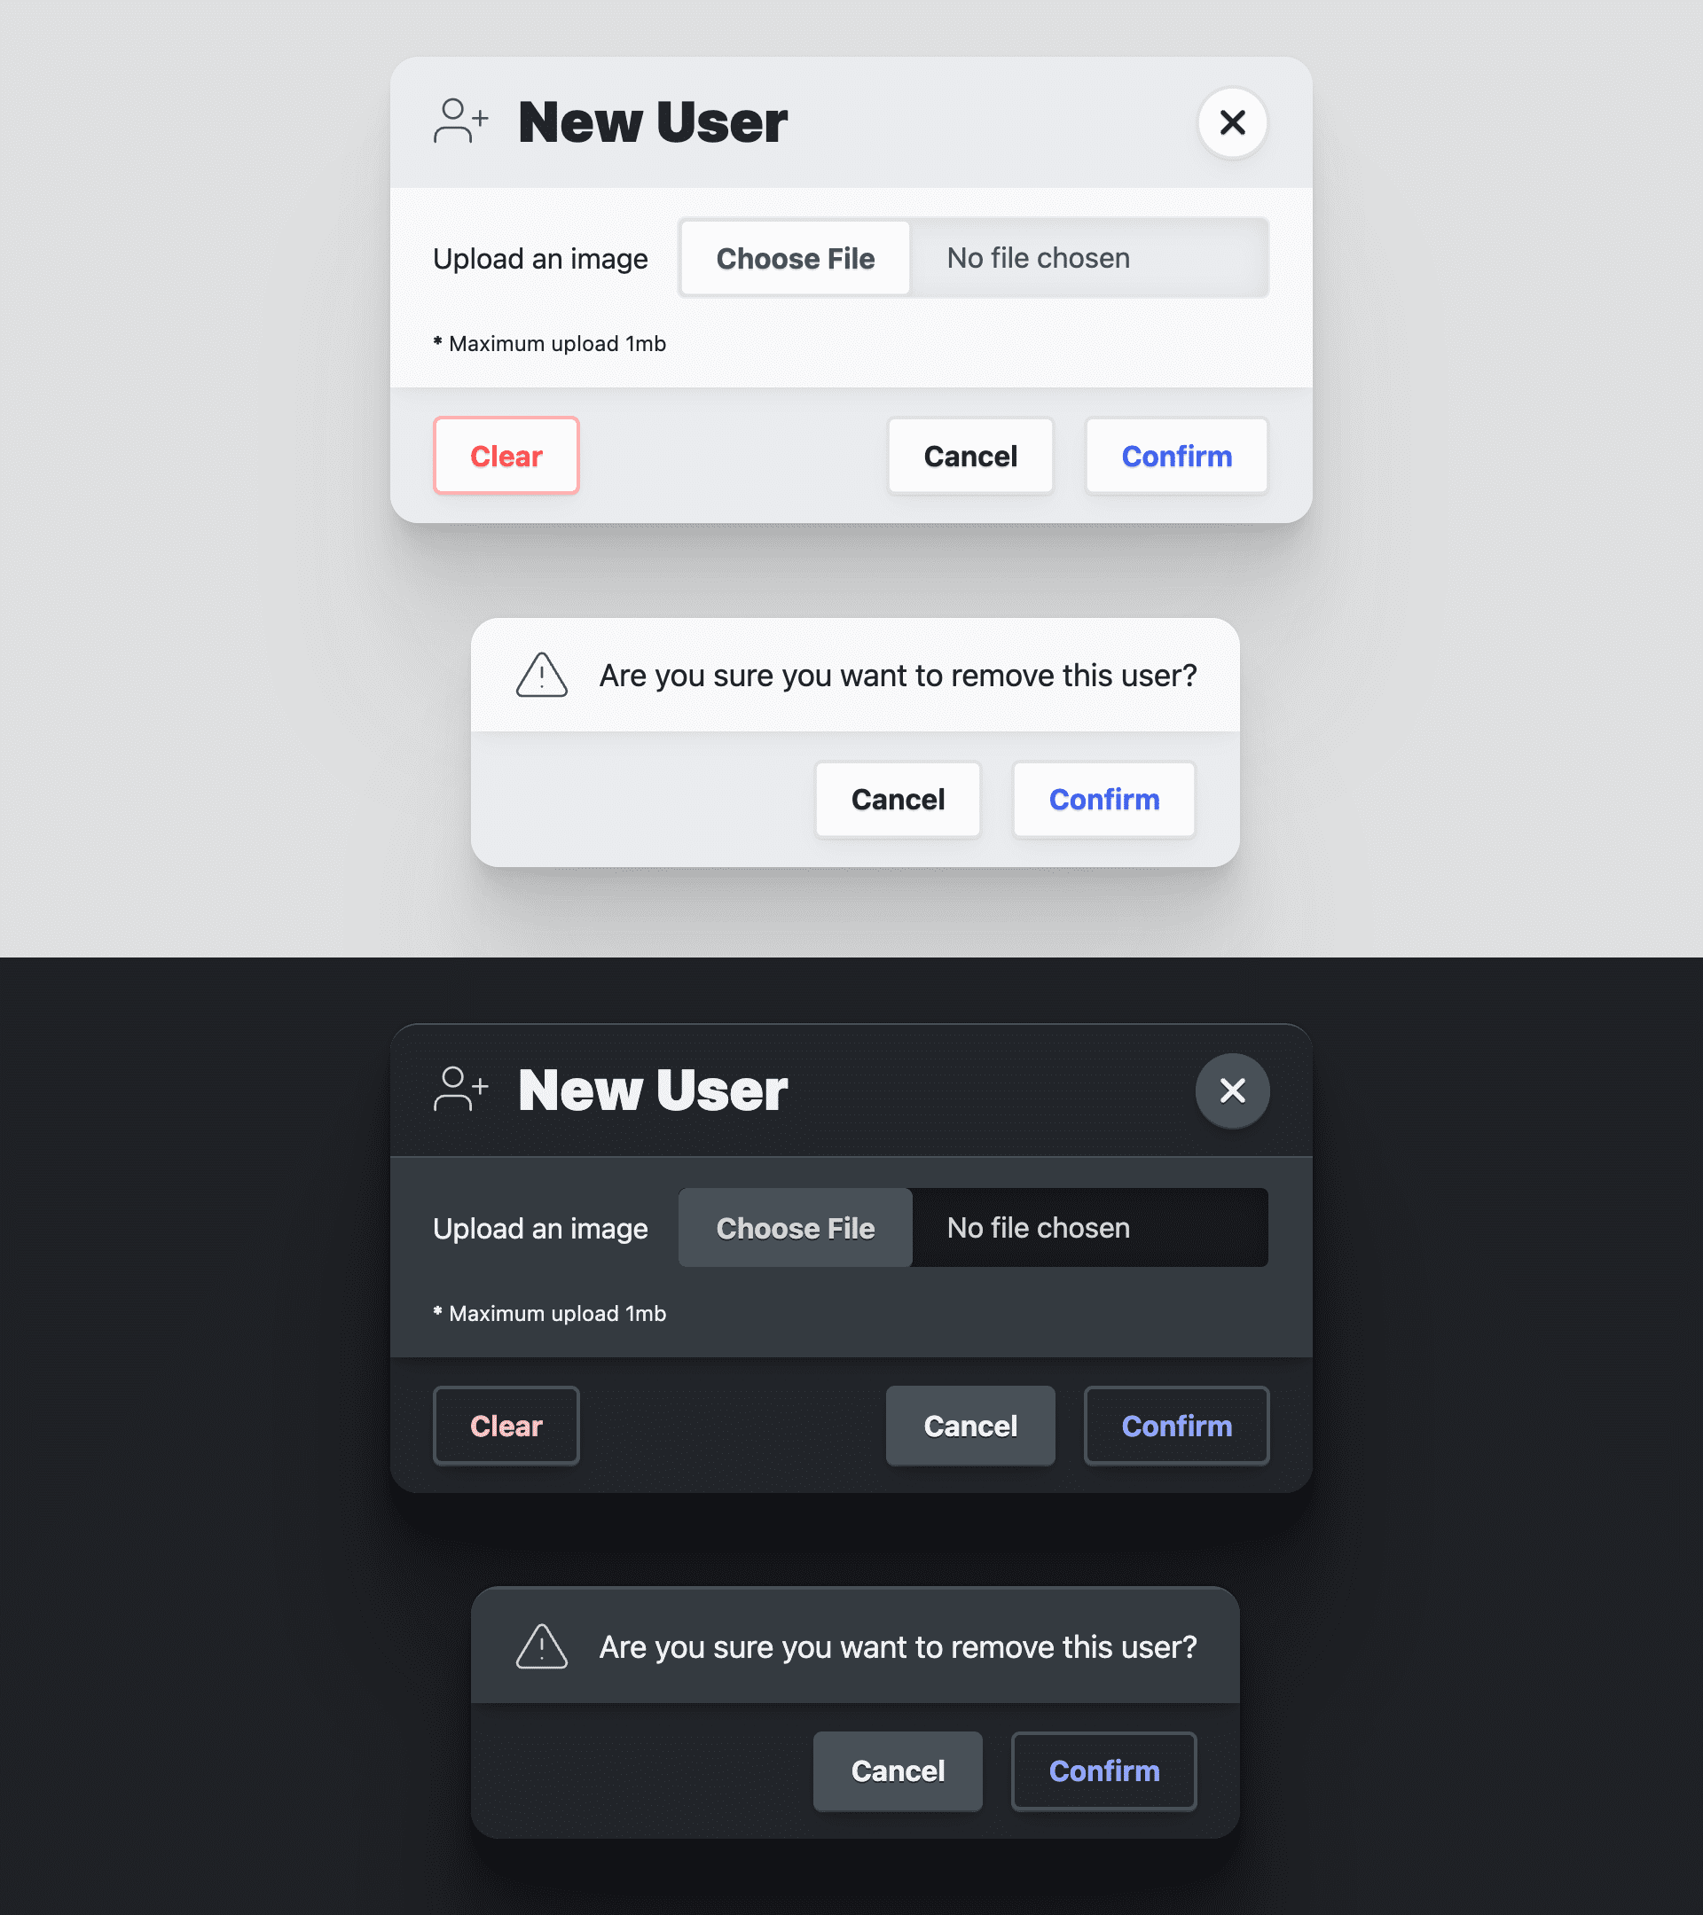Click the Clear button in light mode modal

(x=506, y=455)
